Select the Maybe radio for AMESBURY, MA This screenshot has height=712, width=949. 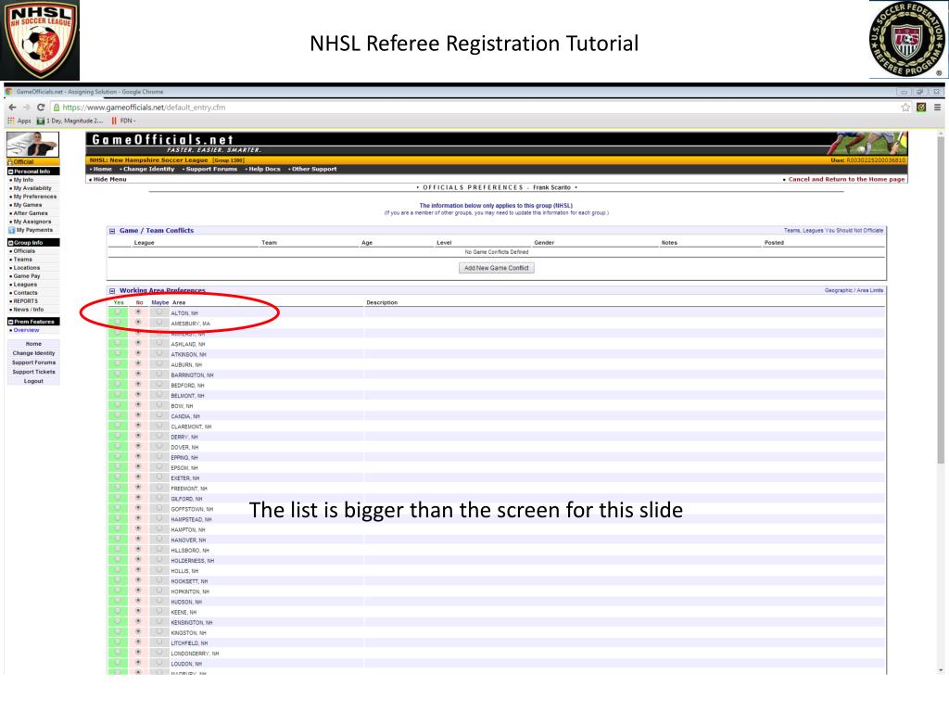pyautogui.click(x=159, y=324)
